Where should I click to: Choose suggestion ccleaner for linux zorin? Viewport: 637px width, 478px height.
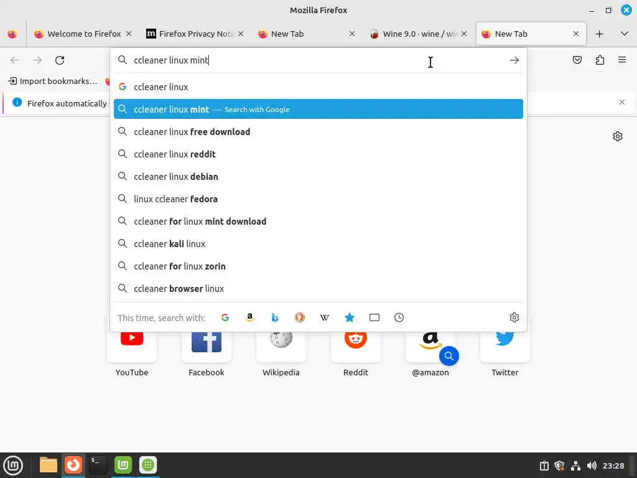coord(318,266)
